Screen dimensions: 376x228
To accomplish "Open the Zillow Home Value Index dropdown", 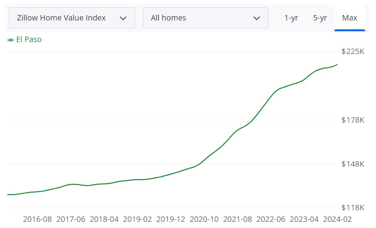I will click(72, 18).
